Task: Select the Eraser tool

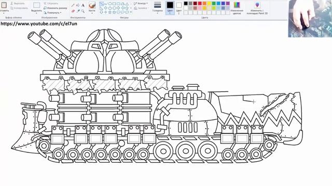Action: 73,11
